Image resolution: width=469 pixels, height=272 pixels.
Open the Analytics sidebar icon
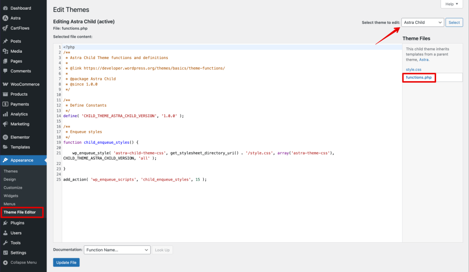[x=8, y=114]
